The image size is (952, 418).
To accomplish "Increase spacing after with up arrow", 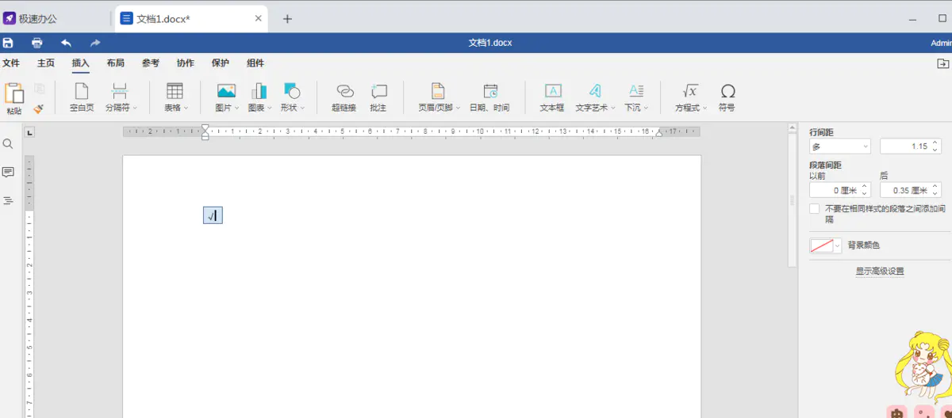I will 935,187.
